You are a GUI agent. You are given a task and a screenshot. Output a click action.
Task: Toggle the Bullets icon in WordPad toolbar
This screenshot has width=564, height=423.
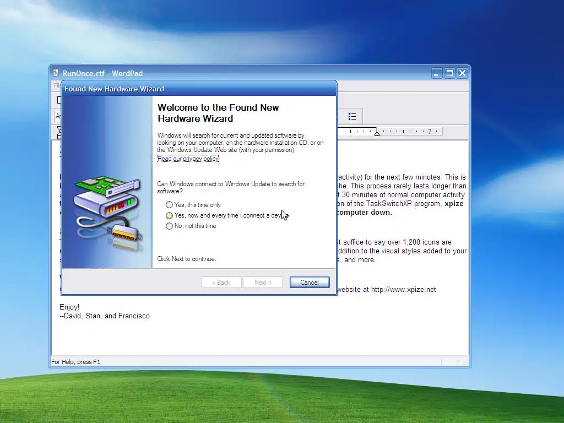(x=352, y=117)
